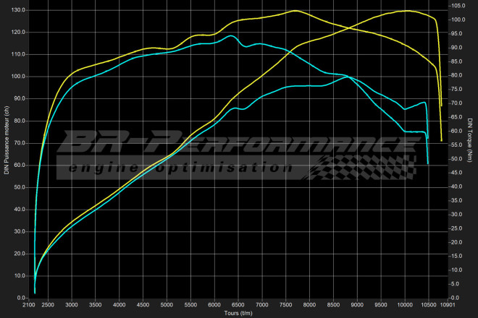
Task: Click the 100.0 tick on left power axis
Action: [x=19, y=77]
